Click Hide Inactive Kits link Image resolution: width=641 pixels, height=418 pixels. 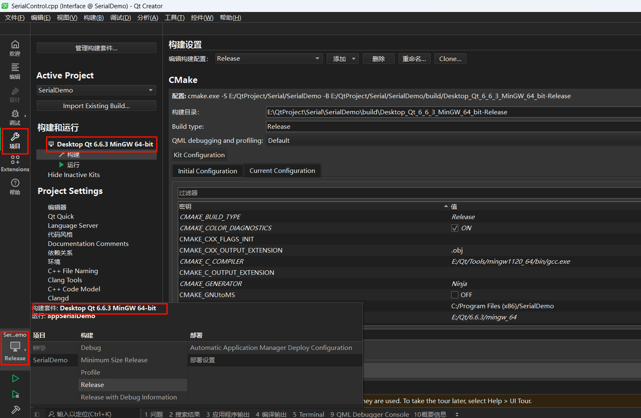(74, 175)
